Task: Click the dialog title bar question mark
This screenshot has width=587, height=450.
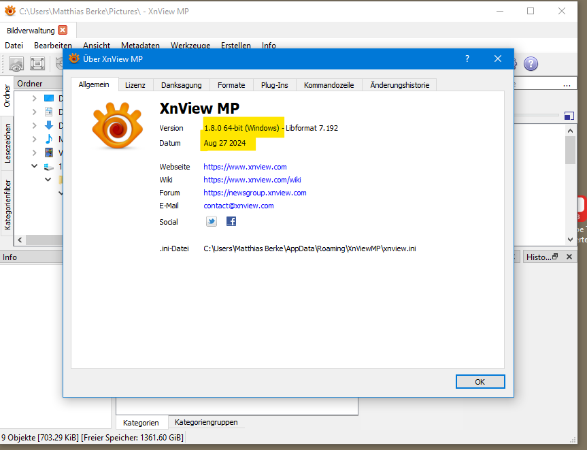Action: coord(467,59)
